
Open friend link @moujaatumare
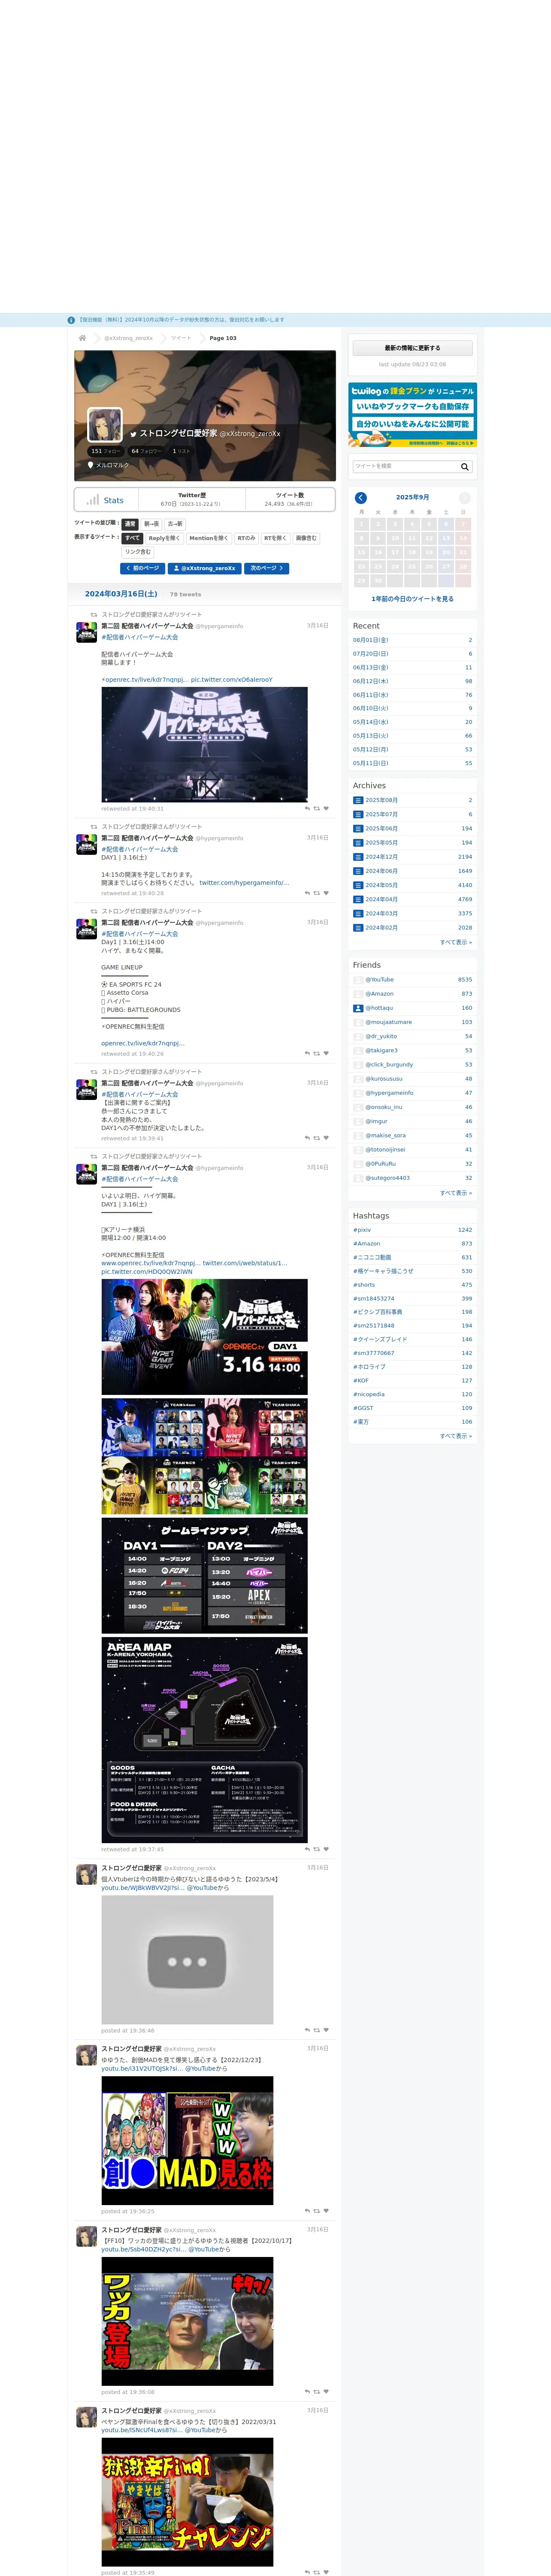(x=388, y=1022)
